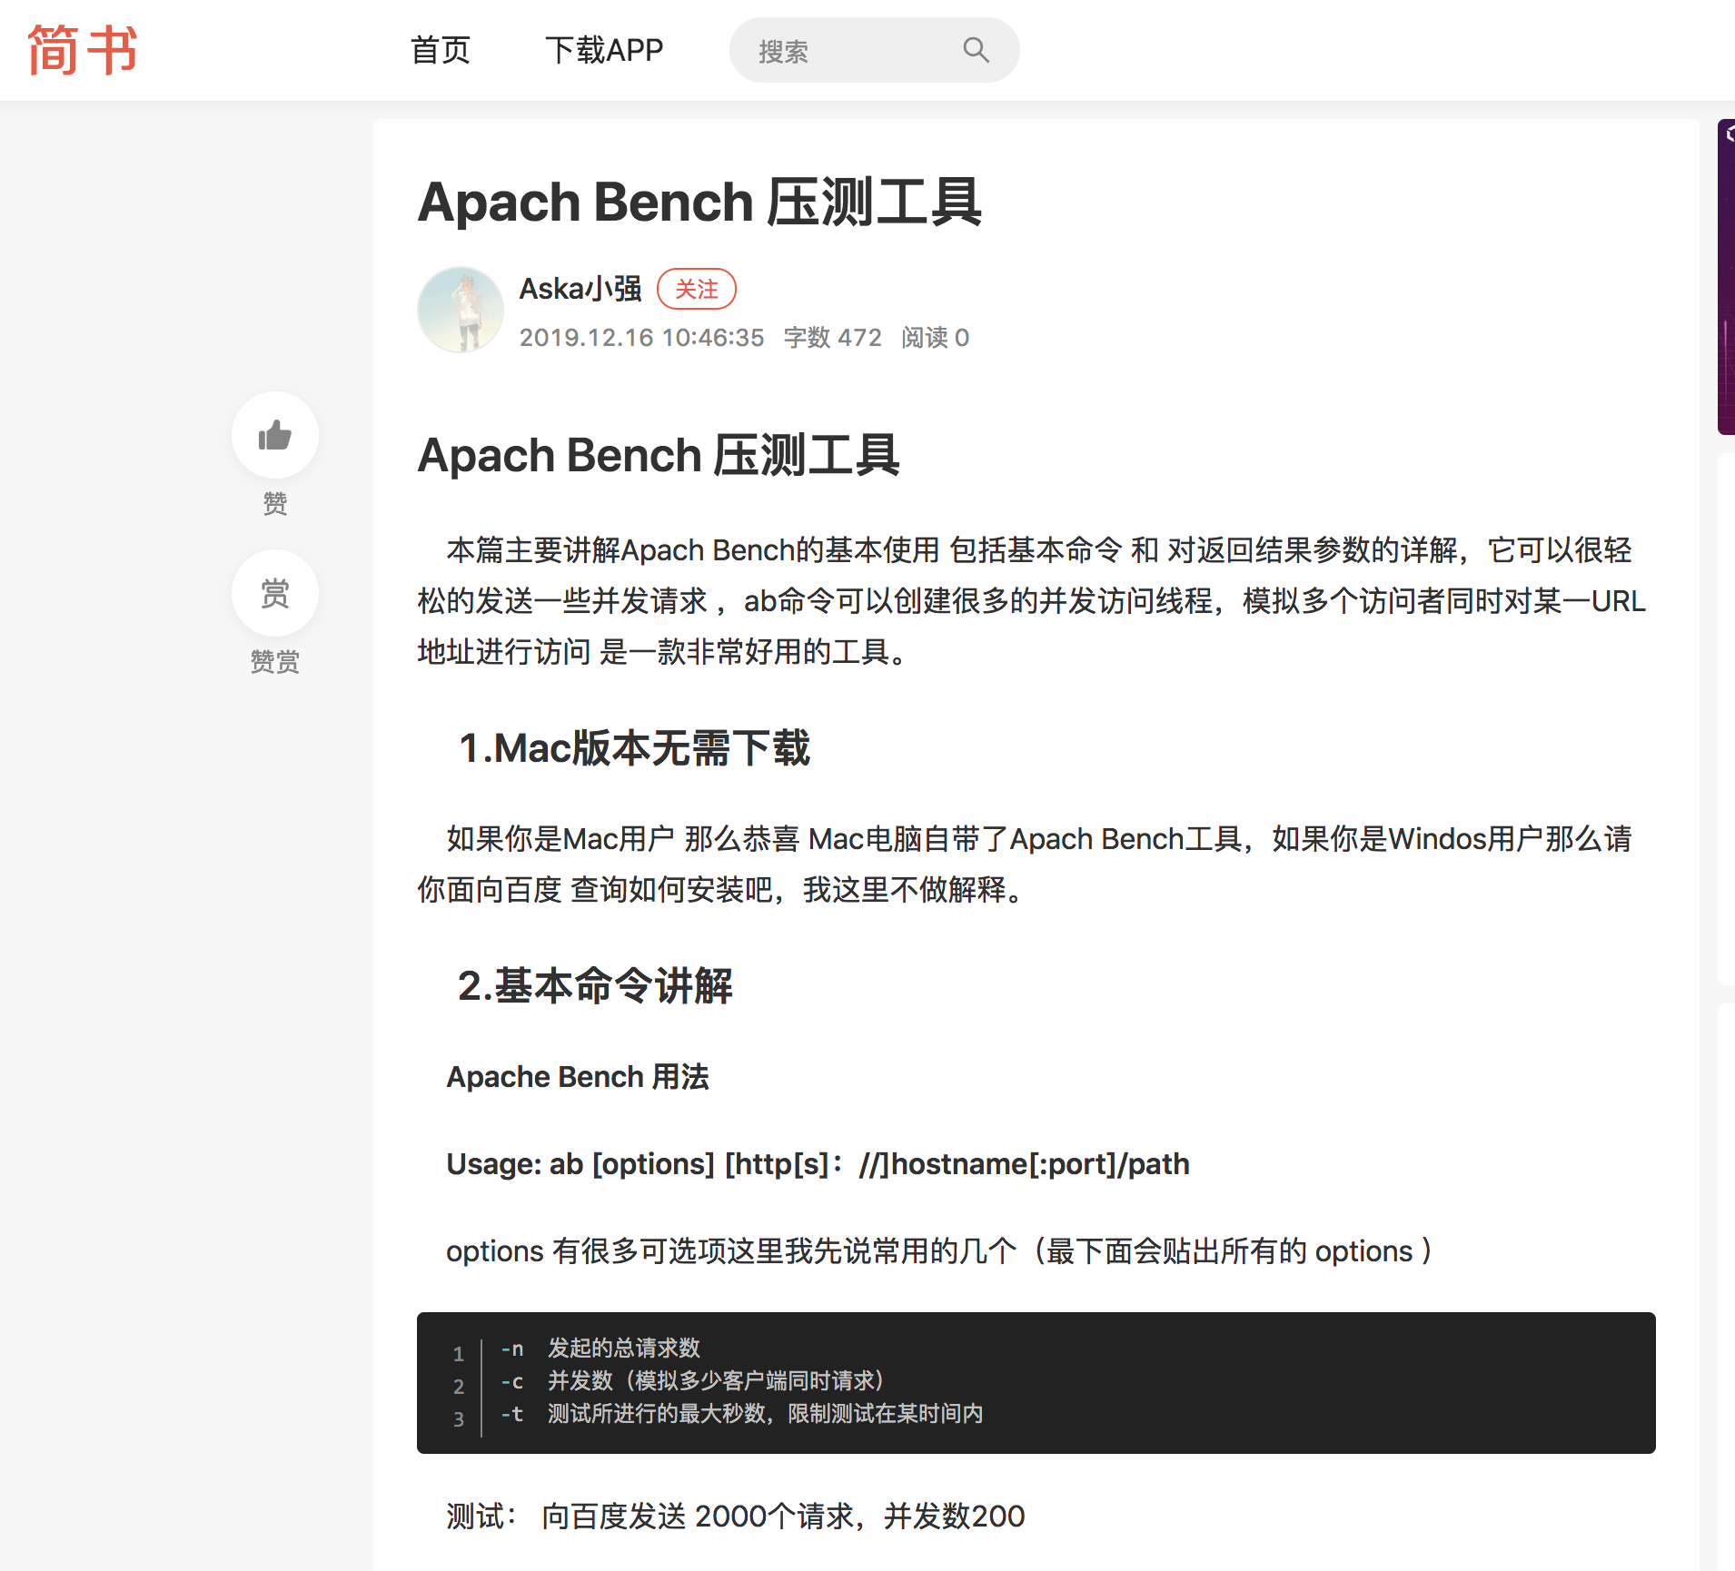Screen dimensions: 1735x1571
Task: Open author Aska小强's avatar
Action: pos(461,309)
